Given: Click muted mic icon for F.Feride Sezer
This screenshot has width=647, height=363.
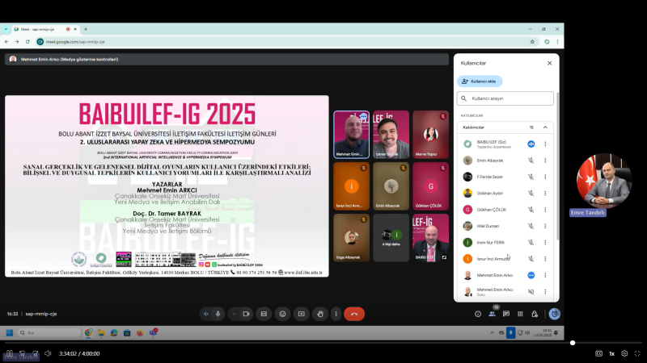Looking at the screenshot, I should [531, 177].
